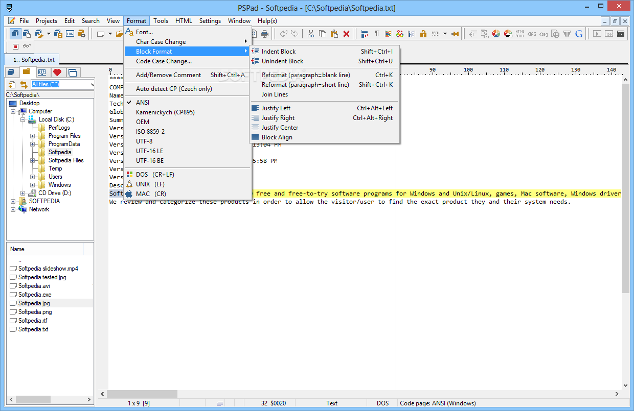Click the orange swap arrows icon in file panel

pyautogui.click(x=24, y=84)
